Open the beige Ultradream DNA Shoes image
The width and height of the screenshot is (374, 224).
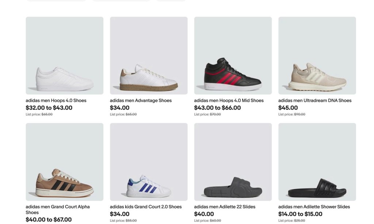coord(317,56)
